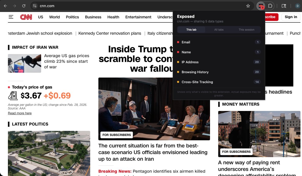Click the CNN logo
The image size is (302, 176).
(x=26, y=17)
